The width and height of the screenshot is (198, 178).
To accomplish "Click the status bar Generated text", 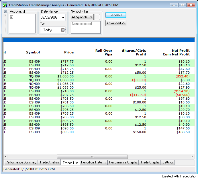I will click(29, 169).
